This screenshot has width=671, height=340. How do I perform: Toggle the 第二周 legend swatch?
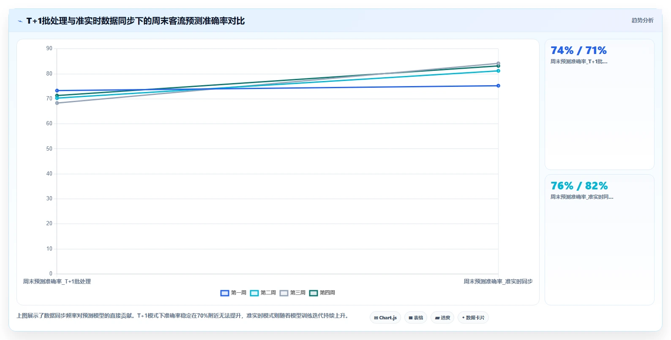tap(254, 293)
